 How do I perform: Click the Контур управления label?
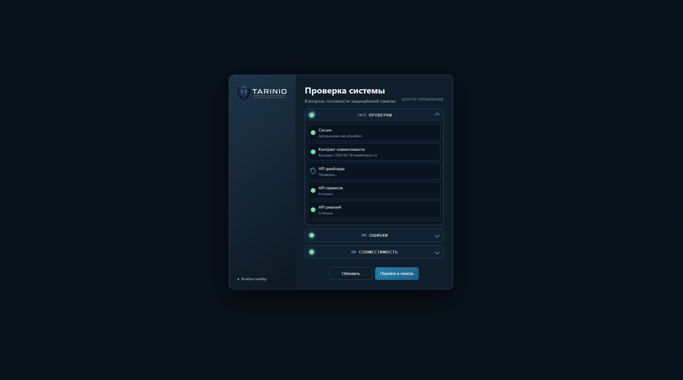(422, 100)
